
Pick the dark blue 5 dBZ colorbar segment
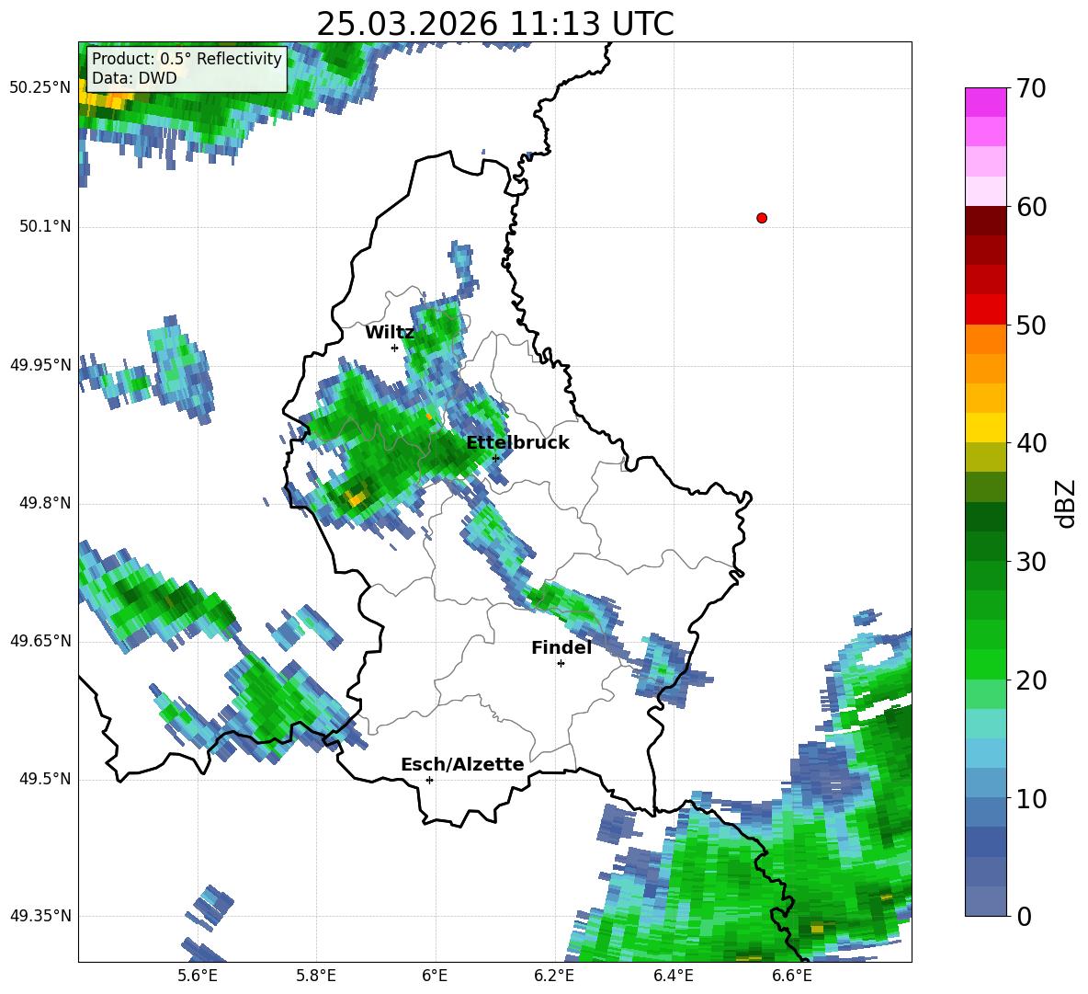[985, 842]
